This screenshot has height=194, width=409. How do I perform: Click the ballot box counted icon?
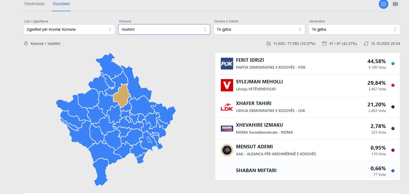click(x=324, y=44)
